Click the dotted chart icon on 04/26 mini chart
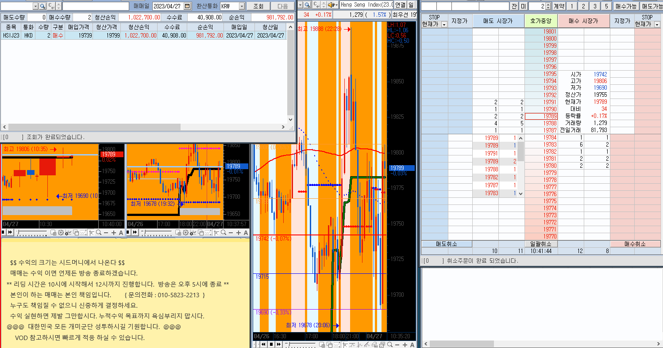 (x=208, y=232)
